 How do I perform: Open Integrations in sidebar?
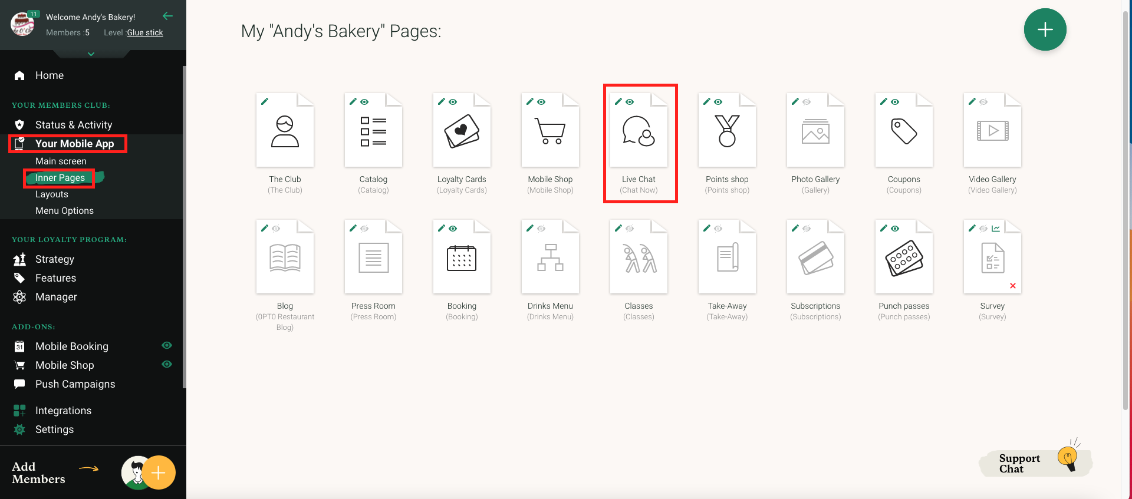pyautogui.click(x=63, y=411)
